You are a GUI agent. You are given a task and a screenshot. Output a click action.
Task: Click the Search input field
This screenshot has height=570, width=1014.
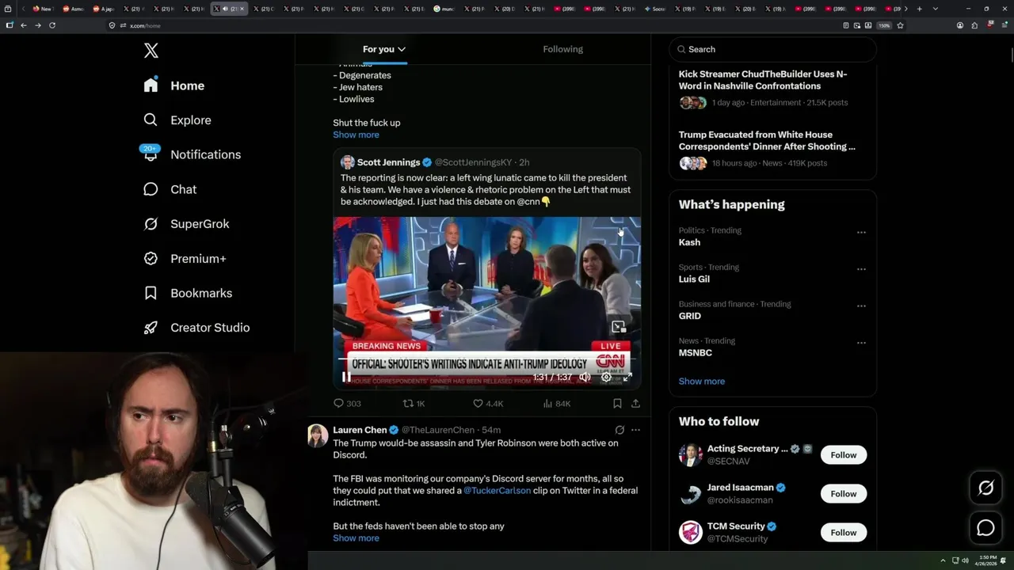pyautogui.click(x=773, y=49)
